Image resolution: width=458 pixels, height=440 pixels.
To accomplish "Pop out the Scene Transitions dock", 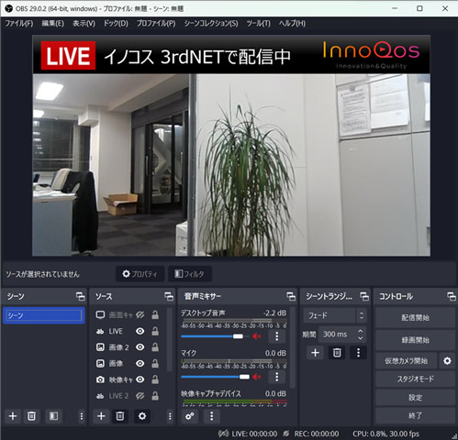I will (x=364, y=296).
